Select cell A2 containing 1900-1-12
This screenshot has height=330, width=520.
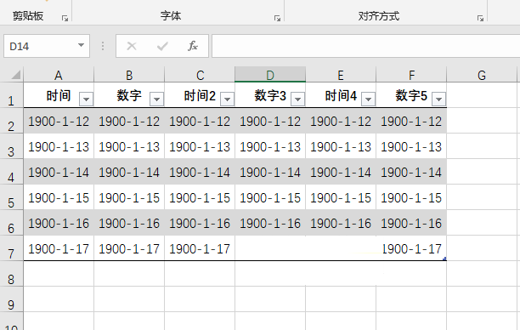point(59,121)
